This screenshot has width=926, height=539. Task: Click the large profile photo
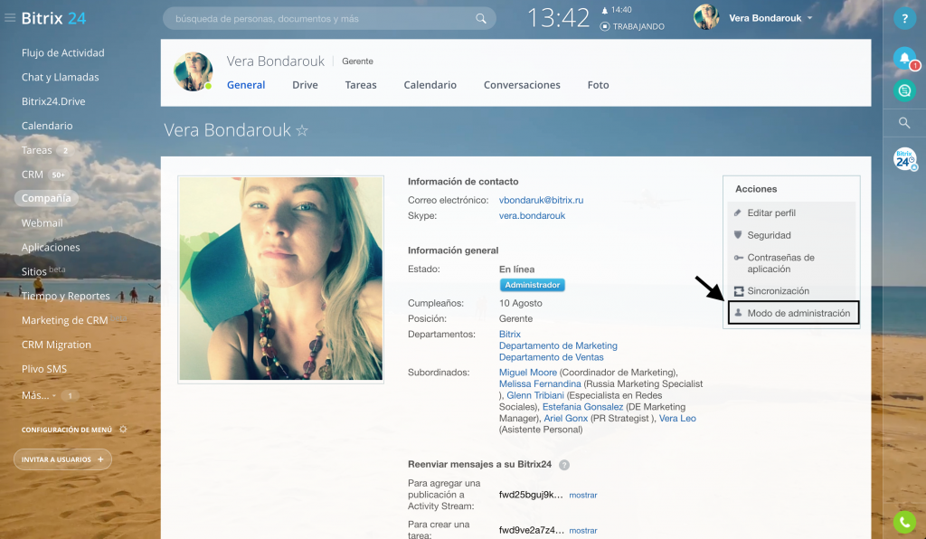pos(281,279)
